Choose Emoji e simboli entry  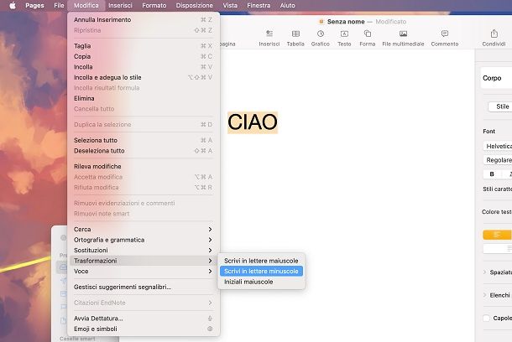tap(143, 329)
